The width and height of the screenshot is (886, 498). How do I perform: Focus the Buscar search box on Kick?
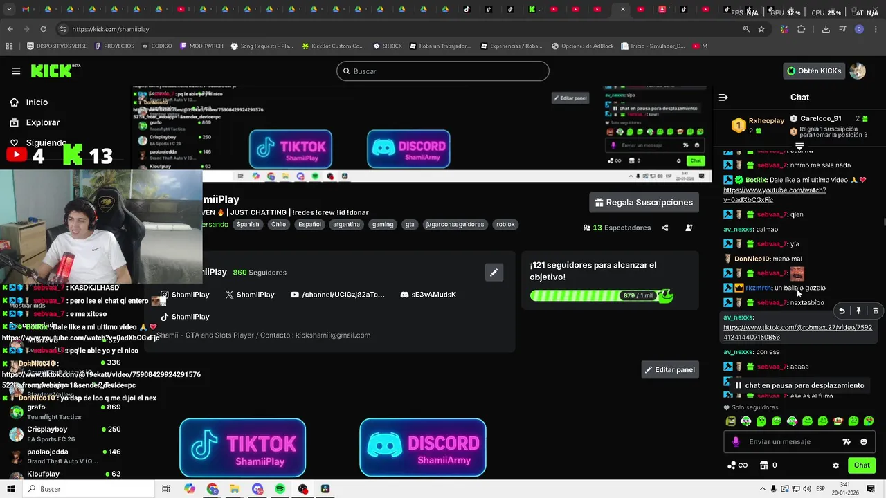pos(443,71)
